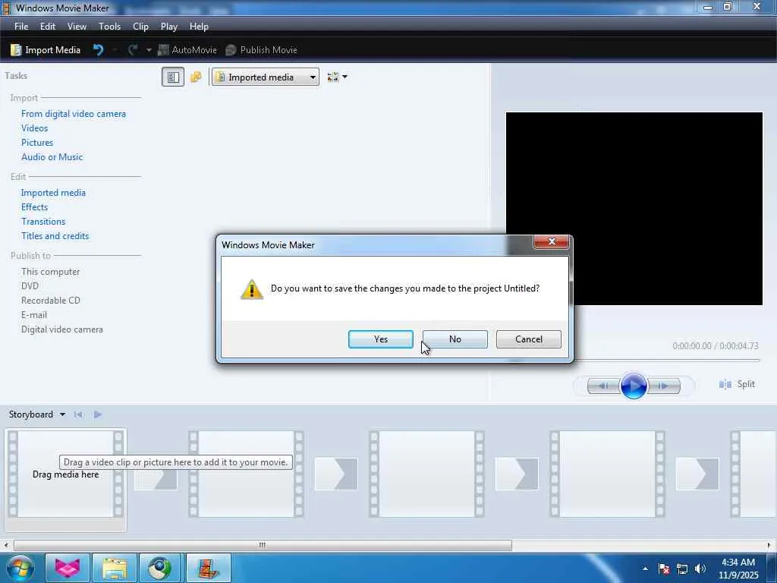
Task: Click the Play button in preview monitor
Action: 634,385
